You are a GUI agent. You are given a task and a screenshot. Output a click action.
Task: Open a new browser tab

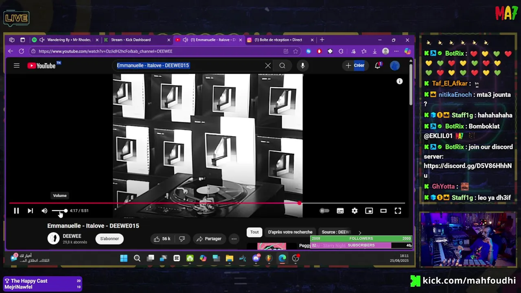[322, 40]
